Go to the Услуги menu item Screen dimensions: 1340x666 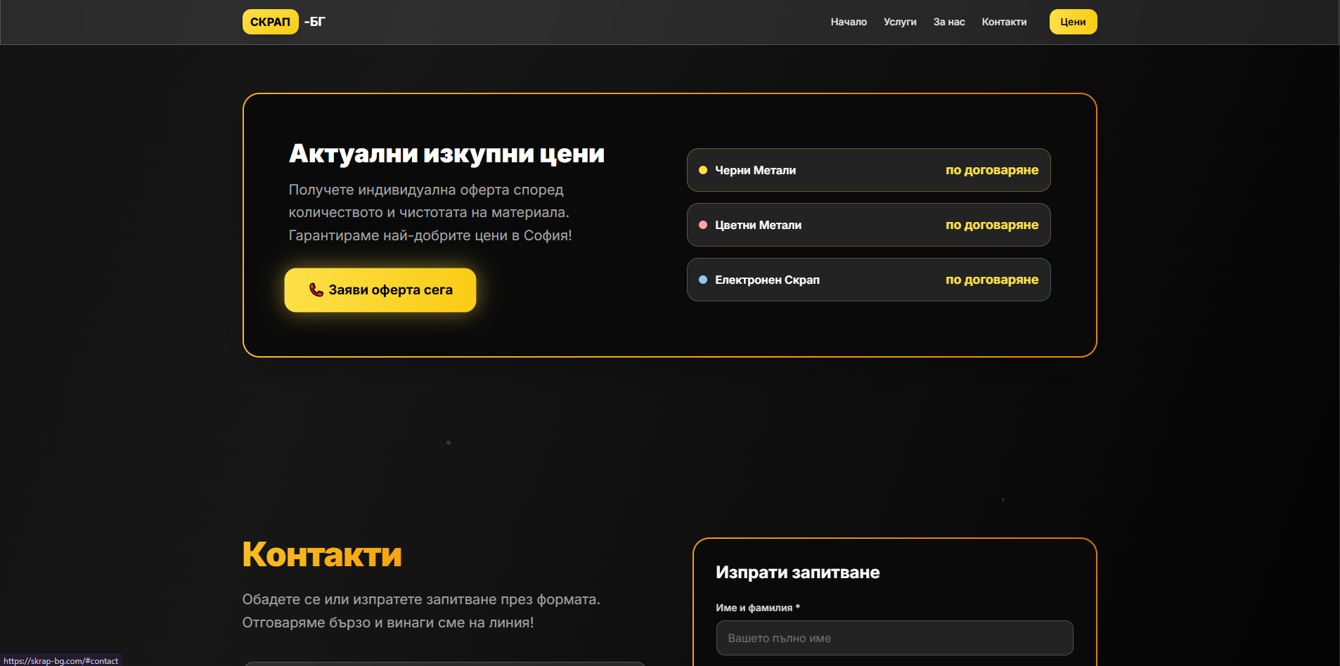[899, 22]
